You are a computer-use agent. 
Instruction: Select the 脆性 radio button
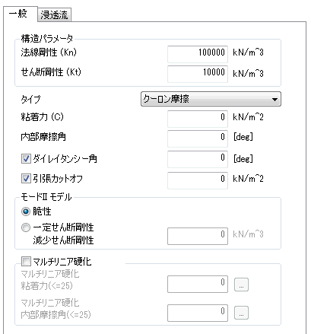click(26, 212)
